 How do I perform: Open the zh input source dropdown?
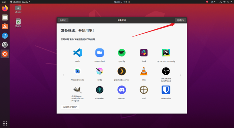tap(213, 2)
